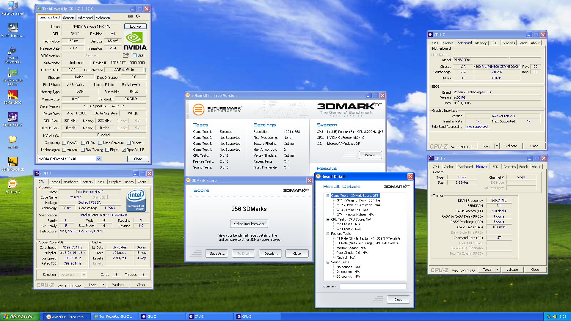Open Tools dropdown arrow in CPU-Z Memory window
Screen dimensions: 571x321
pos(498,270)
